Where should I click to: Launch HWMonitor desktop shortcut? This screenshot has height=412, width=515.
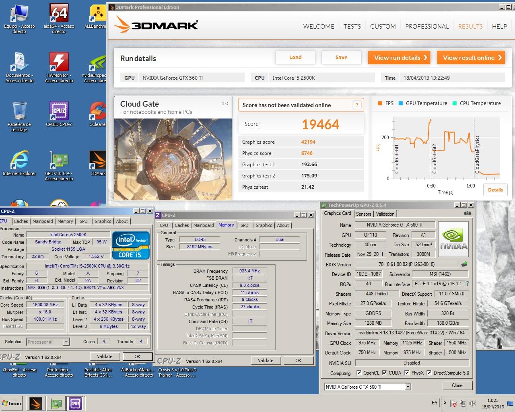coord(59,68)
